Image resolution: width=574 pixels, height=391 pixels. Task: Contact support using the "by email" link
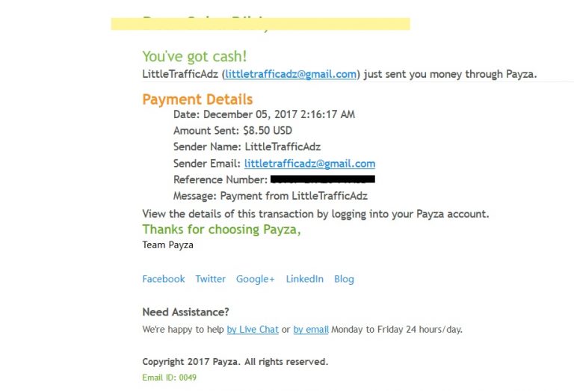tap(311, 329)
